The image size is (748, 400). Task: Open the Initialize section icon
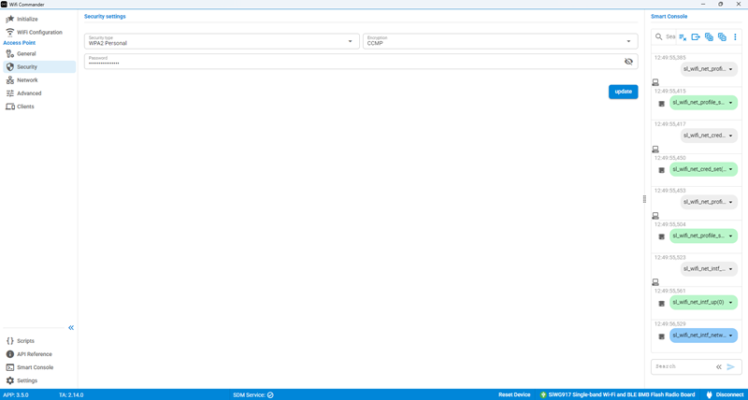tap(9, 19)
